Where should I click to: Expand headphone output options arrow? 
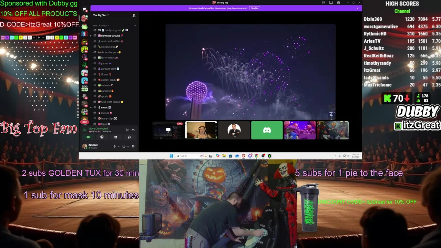coord(128,146)
